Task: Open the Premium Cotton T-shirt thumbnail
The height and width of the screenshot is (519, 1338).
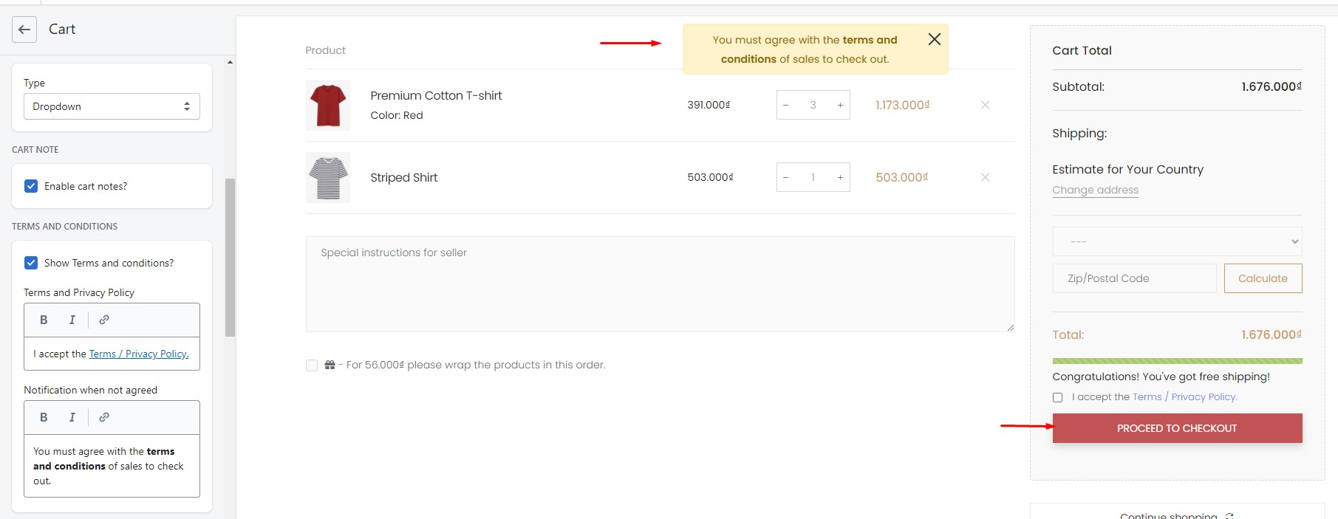Action: [x=328, y=105]
